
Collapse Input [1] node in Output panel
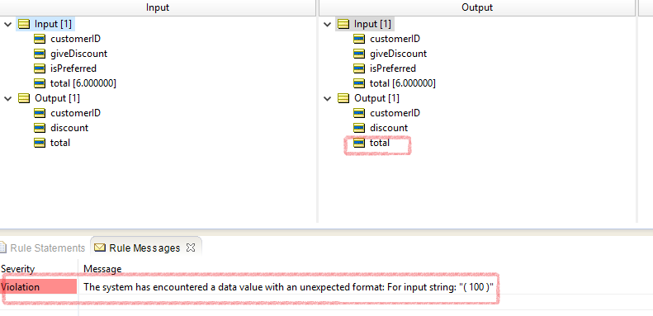[x=328, y=24]
